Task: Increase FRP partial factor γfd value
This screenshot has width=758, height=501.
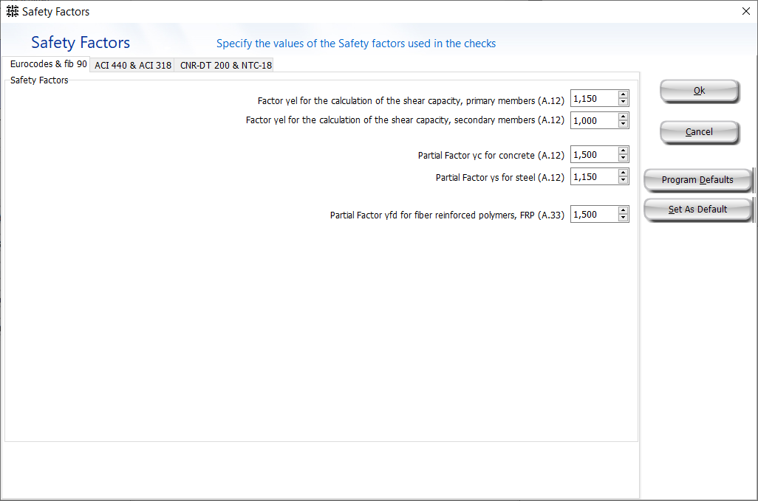Action: tap(623, 210)
